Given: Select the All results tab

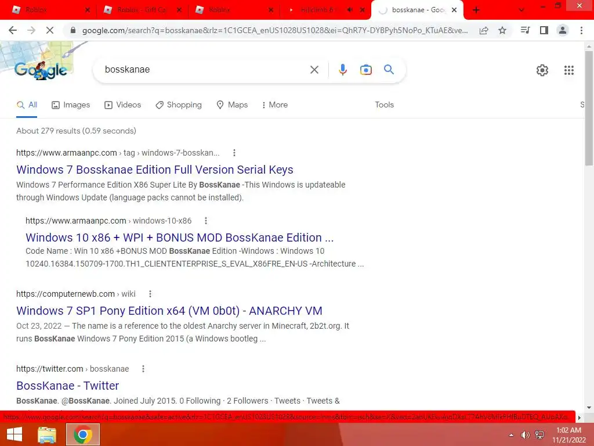Looking at the screenshot, I should click(x=27, y=105).
